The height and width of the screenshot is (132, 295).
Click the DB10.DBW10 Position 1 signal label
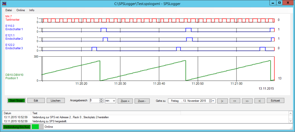[x=14, y=76]
